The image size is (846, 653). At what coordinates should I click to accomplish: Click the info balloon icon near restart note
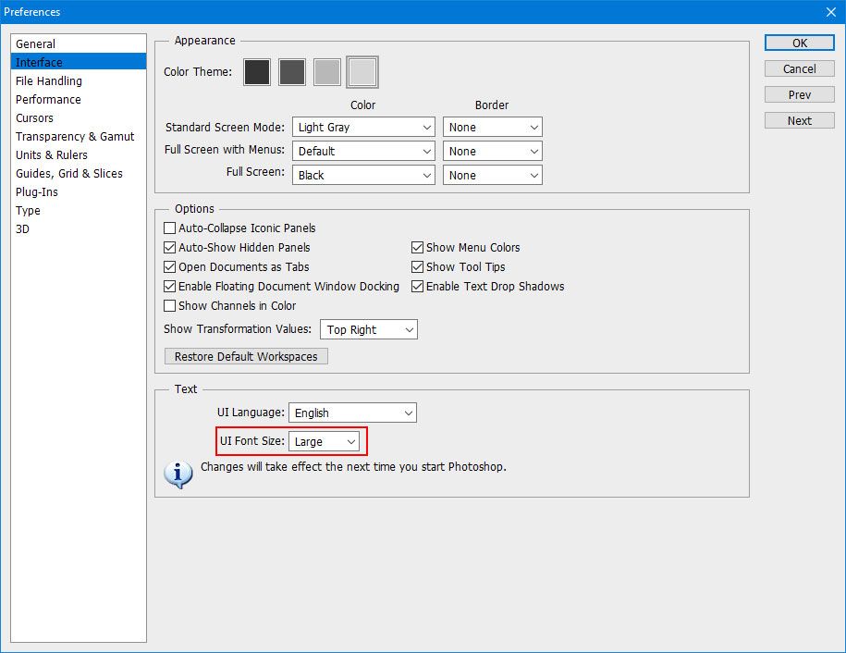pyautogui.click(x=178, y=474)
